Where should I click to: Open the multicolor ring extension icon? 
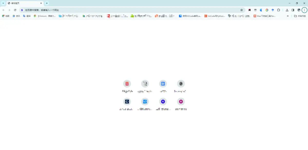(267, 10)
